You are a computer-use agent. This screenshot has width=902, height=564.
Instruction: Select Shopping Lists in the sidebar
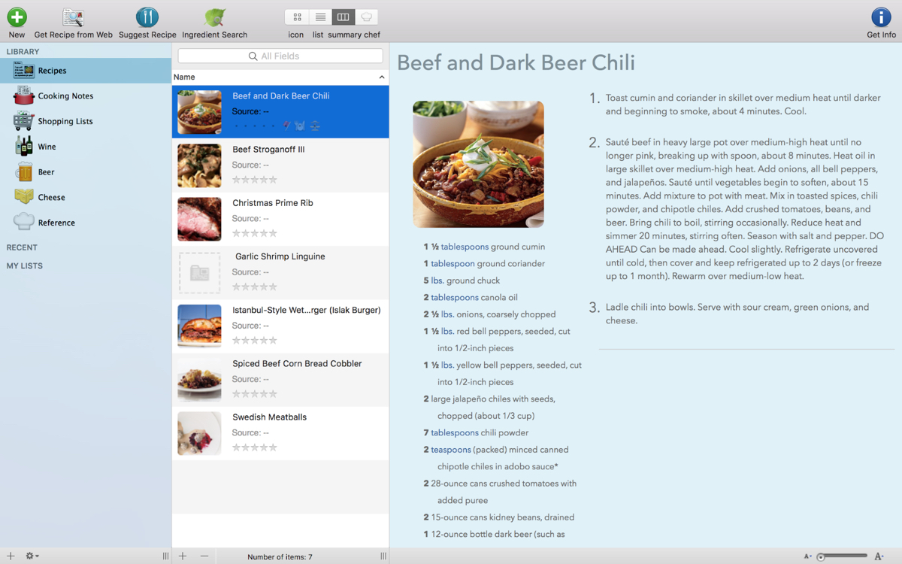(65, 122)
